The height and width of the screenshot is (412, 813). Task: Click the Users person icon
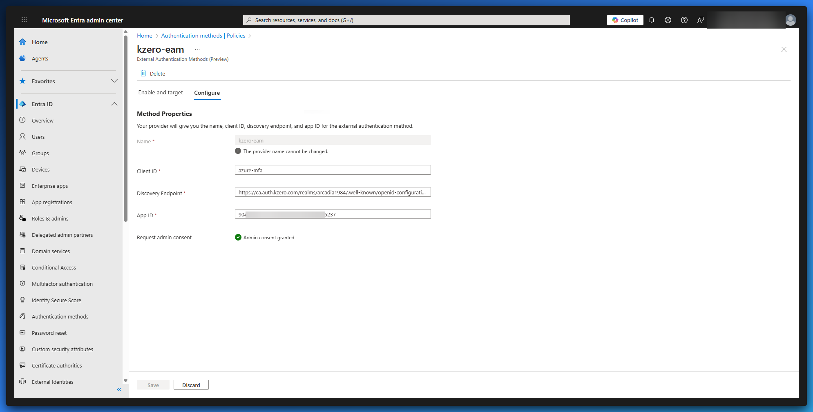(22, 136)
